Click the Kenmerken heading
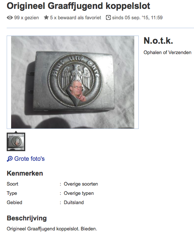Image resolution: width=194 pixels, height=233 pixels. pyautogui.click(x=25, y=173)
